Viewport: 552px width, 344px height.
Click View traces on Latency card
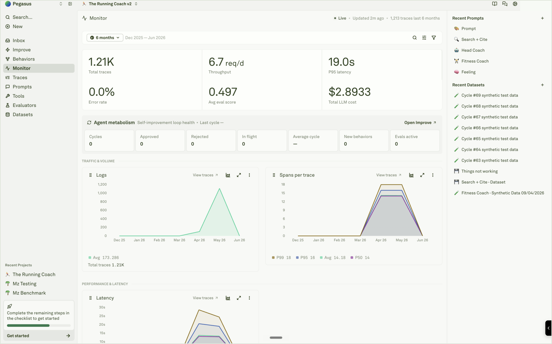tap(205, 298)
